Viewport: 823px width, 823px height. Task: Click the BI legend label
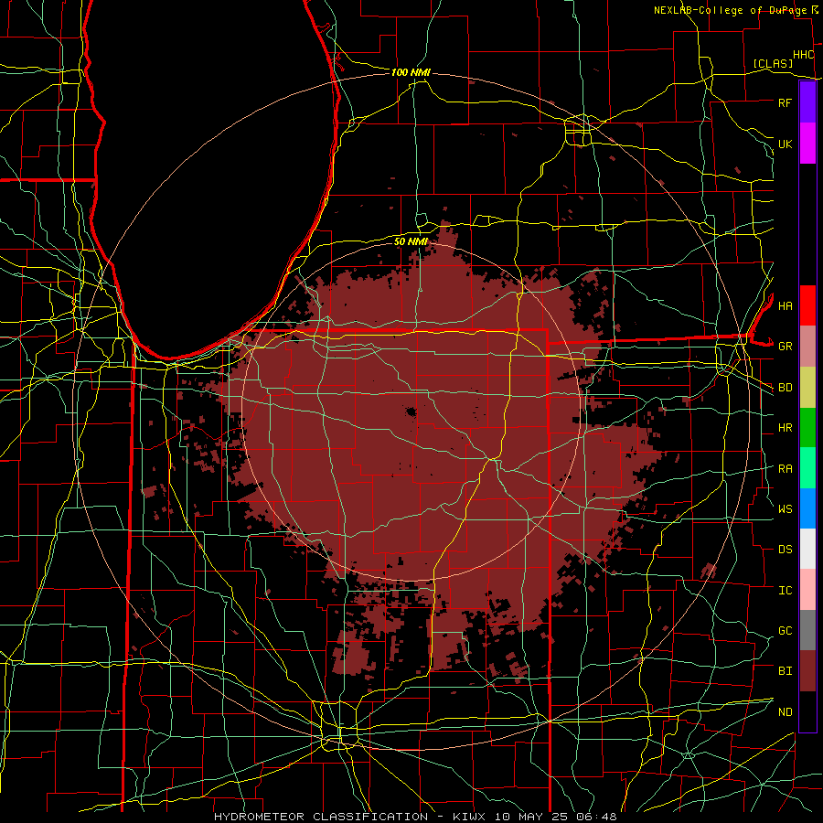coord(785,671)
